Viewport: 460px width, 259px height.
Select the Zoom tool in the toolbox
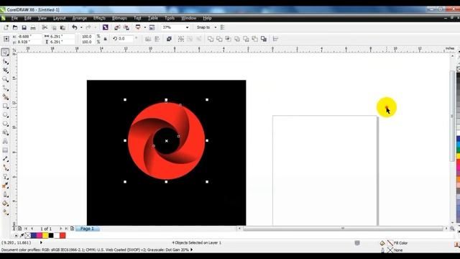[5, 79]
